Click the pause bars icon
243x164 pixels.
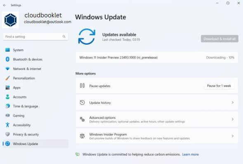tap(82, 86)
